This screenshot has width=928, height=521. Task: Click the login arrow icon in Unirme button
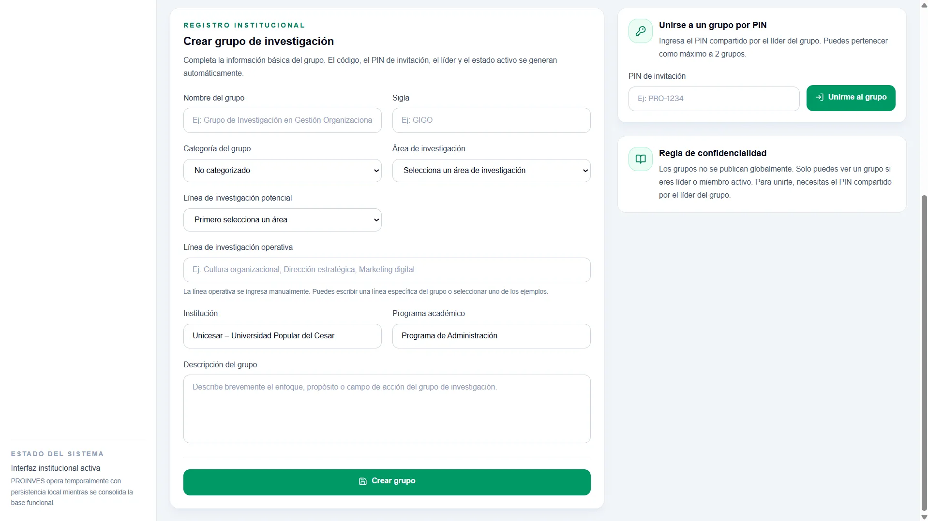[820, 97]
